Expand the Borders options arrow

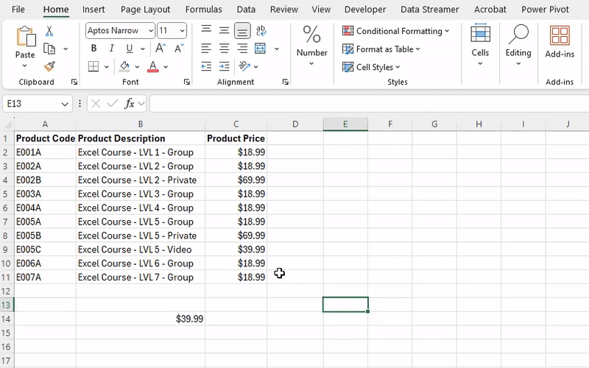107,67
